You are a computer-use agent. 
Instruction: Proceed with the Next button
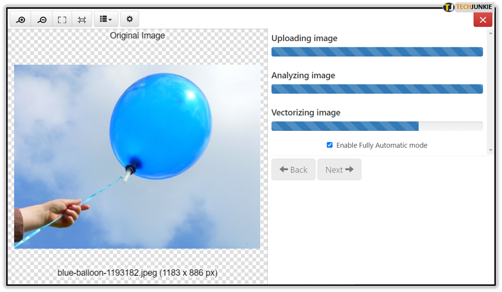[339, 170]
